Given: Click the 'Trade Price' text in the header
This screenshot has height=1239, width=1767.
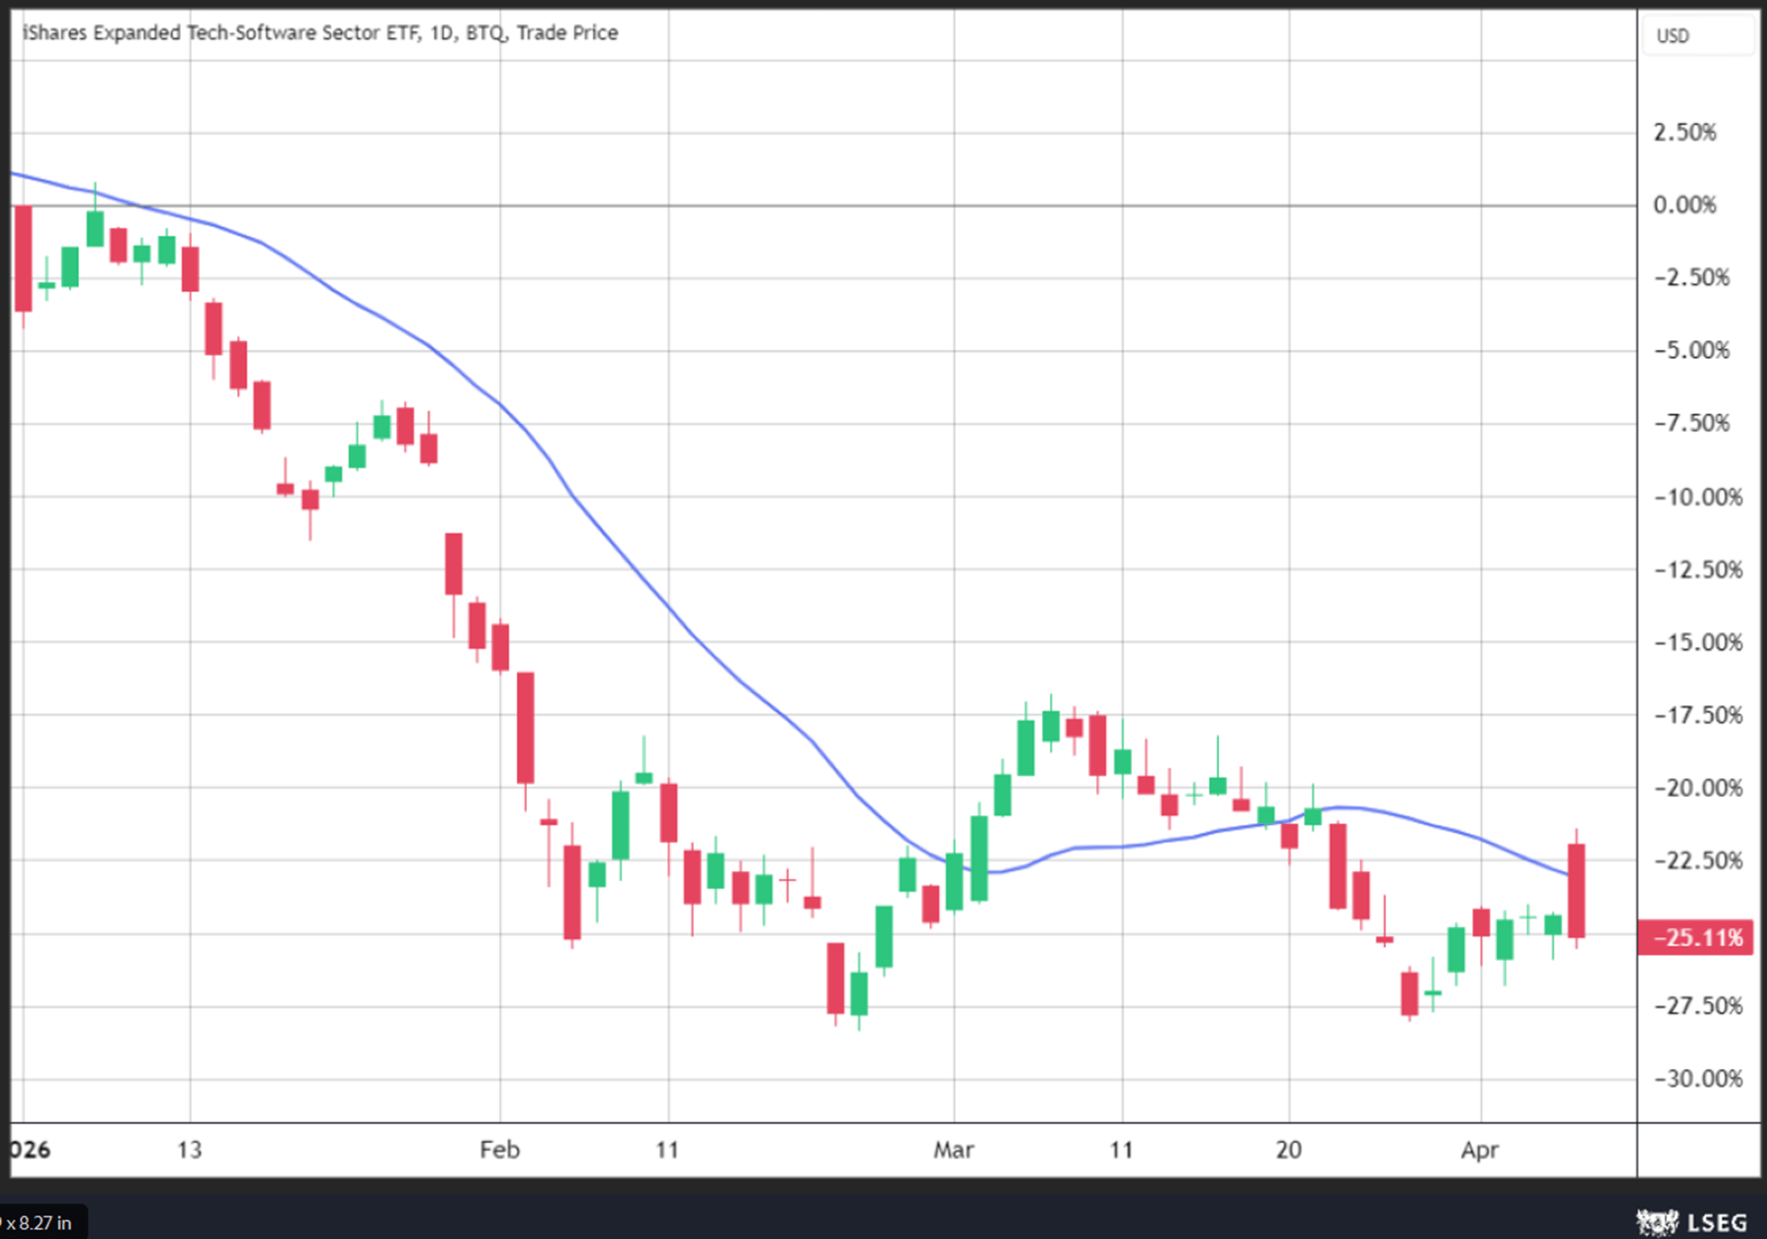Looking at the screenshot, I should click(x=567, y=33).
